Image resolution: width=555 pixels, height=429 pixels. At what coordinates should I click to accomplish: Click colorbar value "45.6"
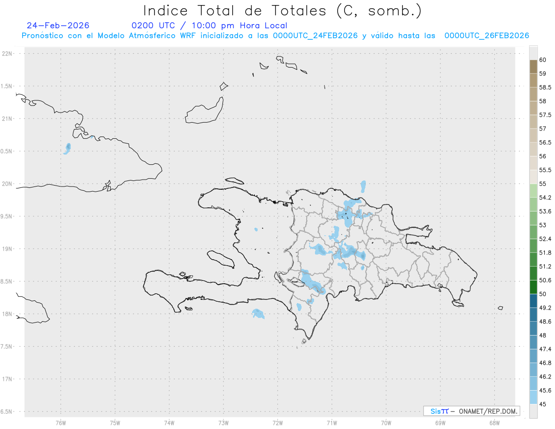(x=545, y=391)
